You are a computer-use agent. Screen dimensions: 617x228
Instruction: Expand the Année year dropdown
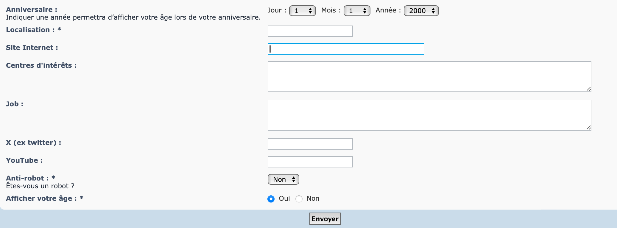(421, 11)
